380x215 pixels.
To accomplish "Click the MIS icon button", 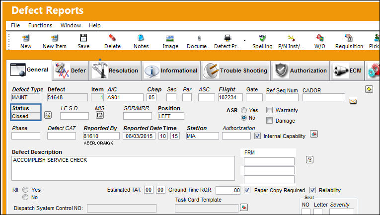I will pos(100,115).
